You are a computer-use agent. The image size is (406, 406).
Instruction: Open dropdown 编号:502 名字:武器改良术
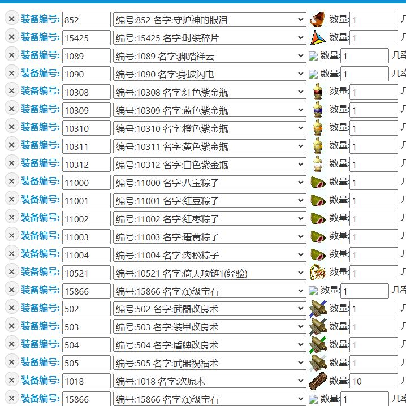click(x=210, y=308)
